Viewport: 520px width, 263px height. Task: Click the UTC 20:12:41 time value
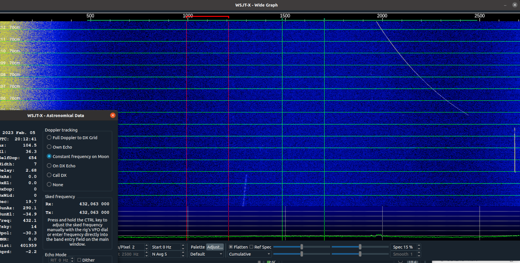[x=25, y=139]
